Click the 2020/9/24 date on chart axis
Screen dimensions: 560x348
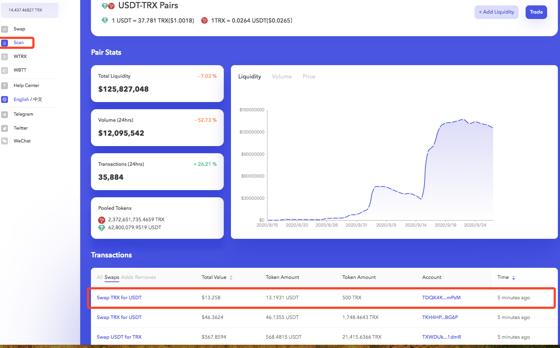coord(475,225)
